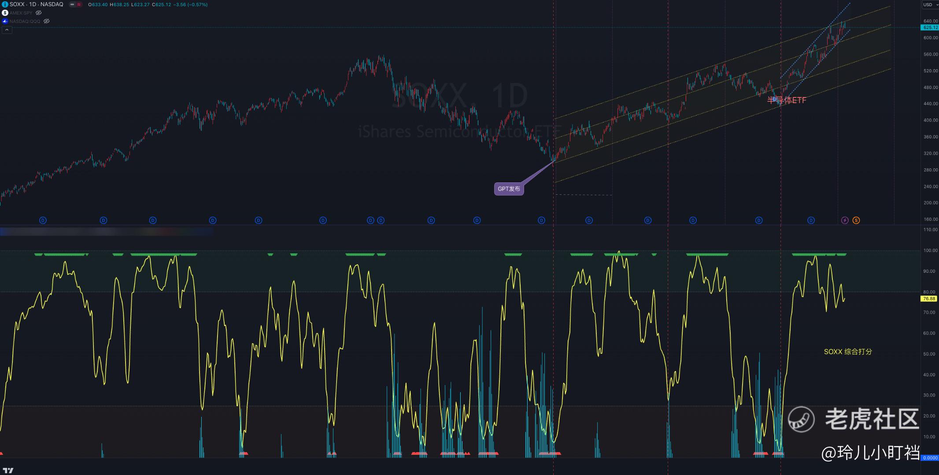This screenshot has height=475, width=939.
Task: Click the change value −3.56 (−0.57%)
Action: point(190,4)
